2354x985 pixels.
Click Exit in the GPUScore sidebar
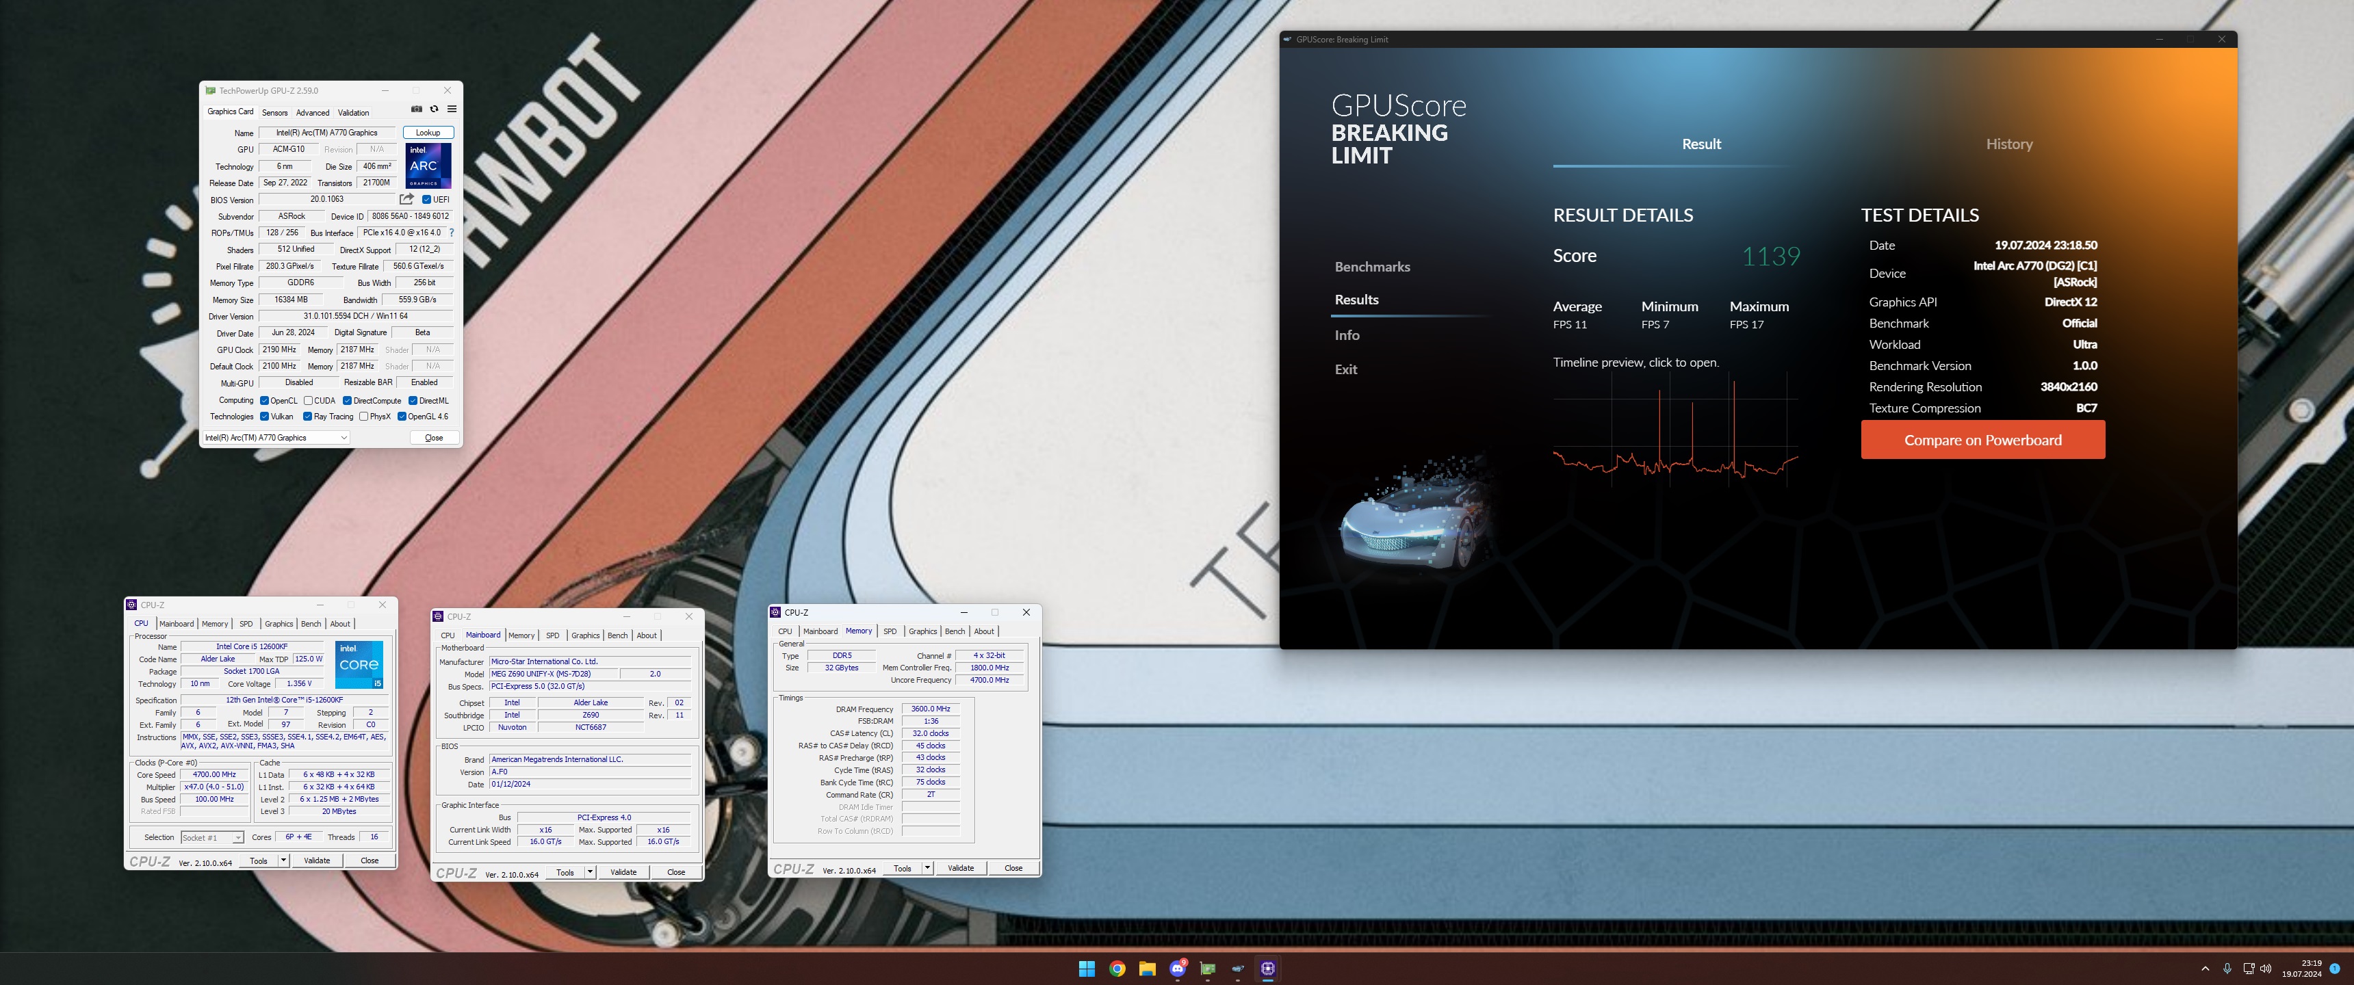(x=1345, y=369)
